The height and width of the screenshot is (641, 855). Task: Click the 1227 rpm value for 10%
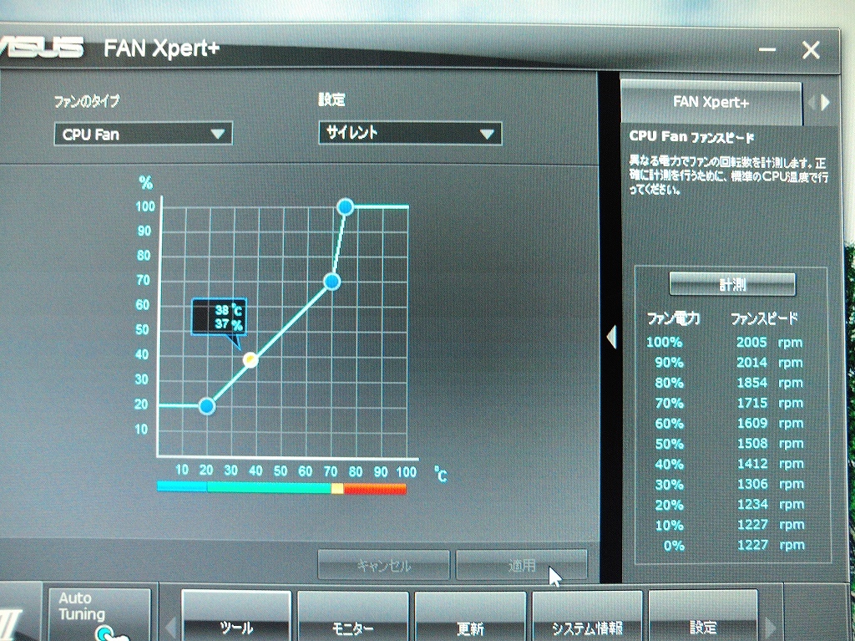coord(769,524)
